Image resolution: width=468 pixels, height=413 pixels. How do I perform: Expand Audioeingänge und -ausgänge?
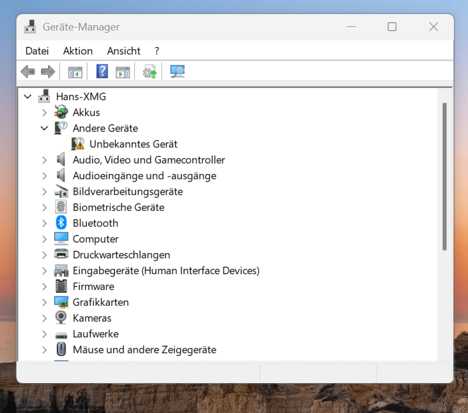45,176
